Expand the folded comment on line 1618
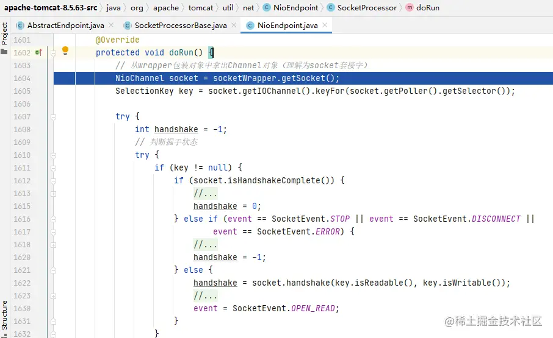The width and height of the screenshot is (553, 338). coord(53,245)
